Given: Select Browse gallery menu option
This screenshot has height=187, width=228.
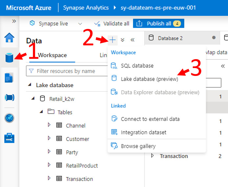Looking at the screenshot, I should click(157, 146).
